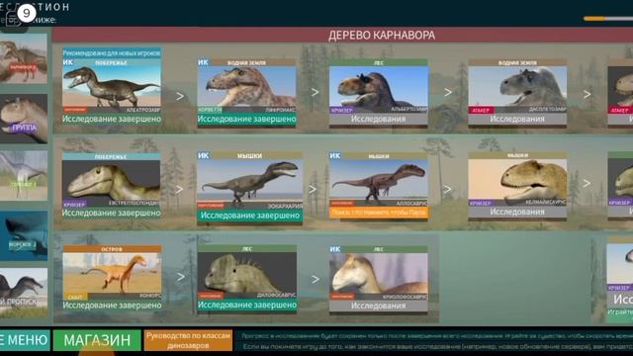
Task: Click Исследование завершено under Эокархария
Action: 249,216
